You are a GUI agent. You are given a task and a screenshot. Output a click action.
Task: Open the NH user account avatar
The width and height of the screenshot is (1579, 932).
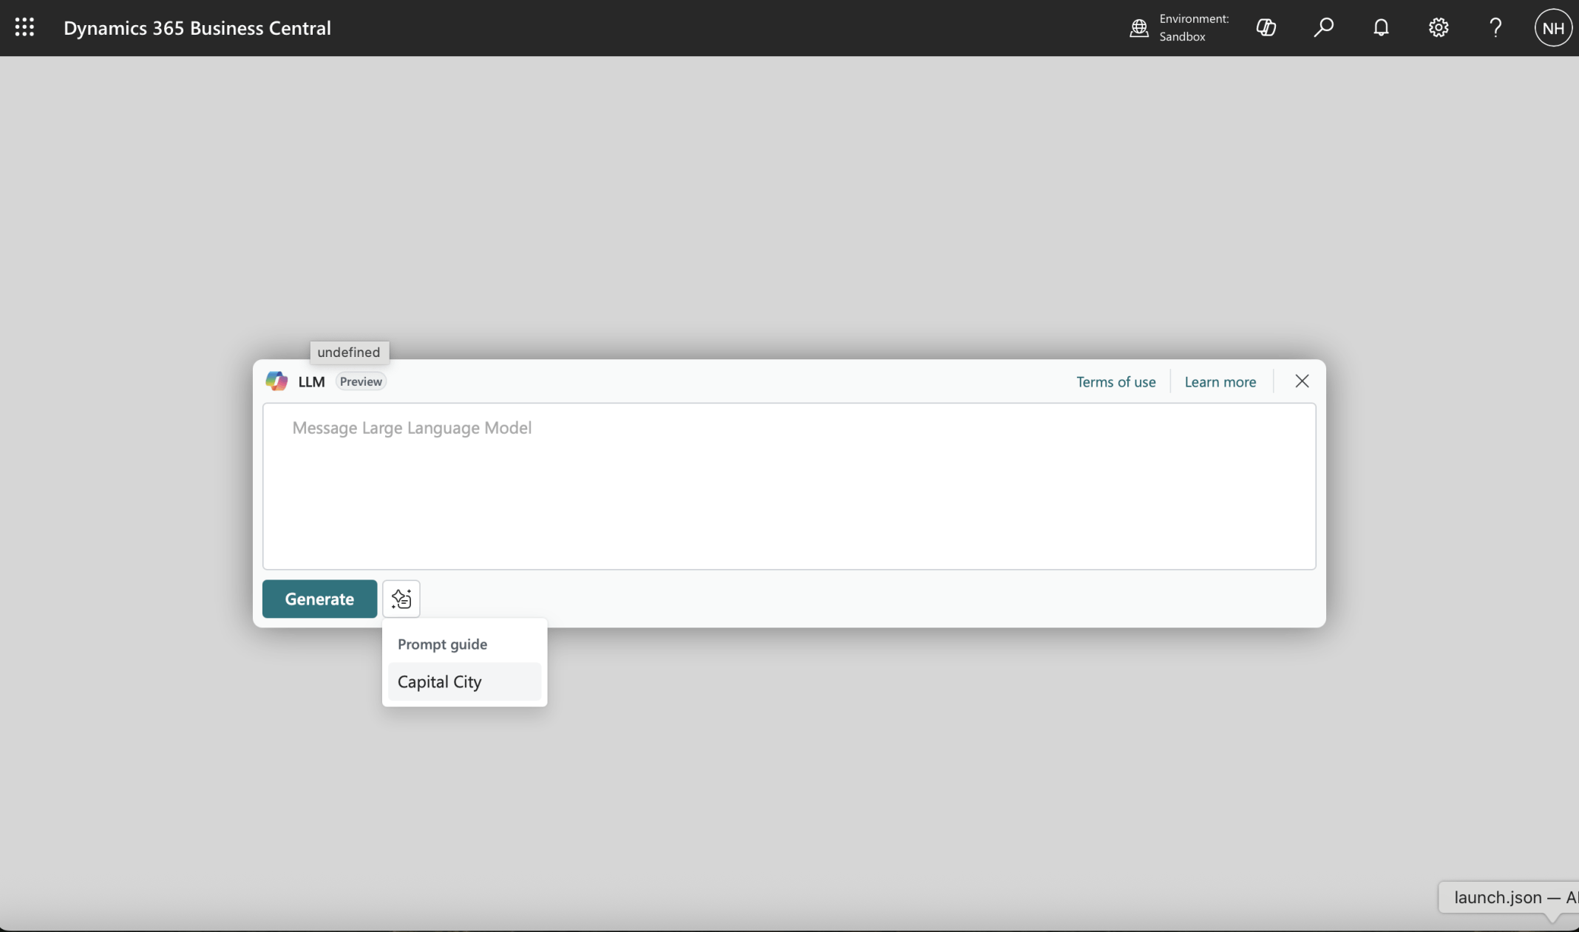pyautogui.click(x=1552, y=27)
